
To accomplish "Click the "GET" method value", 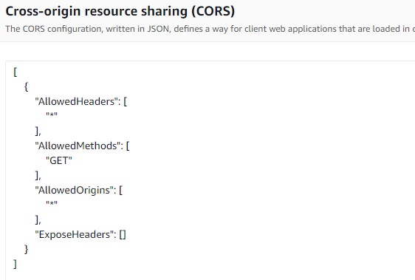I will point(59,160).
